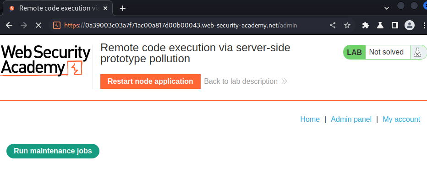Screen dimensions: 427x185
Task: Open the Extensions puzzle icon
Action: point(366,25)
